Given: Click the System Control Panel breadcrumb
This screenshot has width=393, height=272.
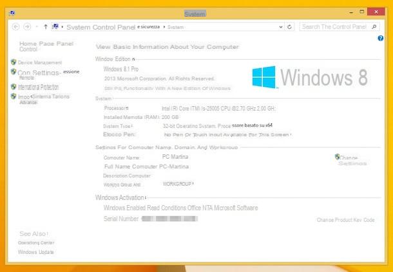Looking at the screenshot, I should click(x=101, y=27).
